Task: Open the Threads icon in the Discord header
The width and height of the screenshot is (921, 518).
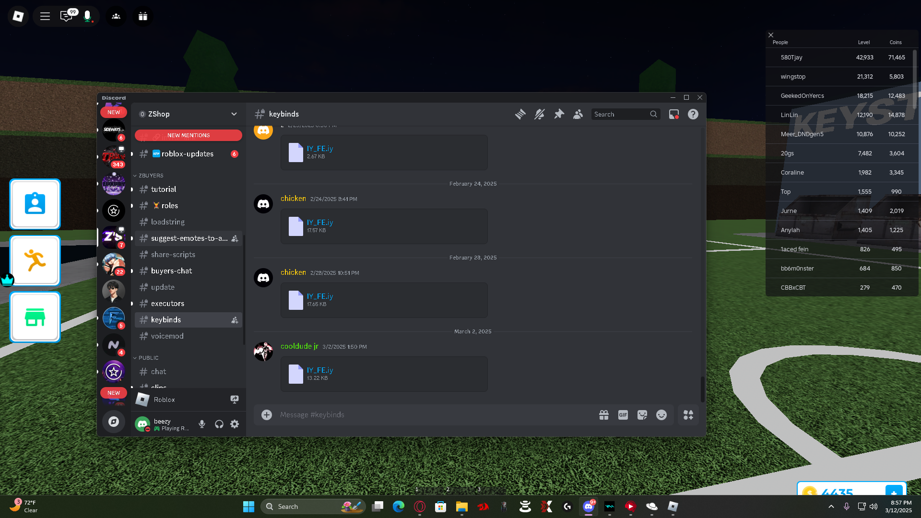Action: 520,114
